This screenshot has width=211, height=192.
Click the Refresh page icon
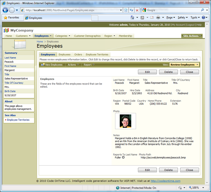(131, 10)
